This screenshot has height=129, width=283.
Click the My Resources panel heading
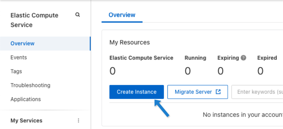[x=130, y=42]
